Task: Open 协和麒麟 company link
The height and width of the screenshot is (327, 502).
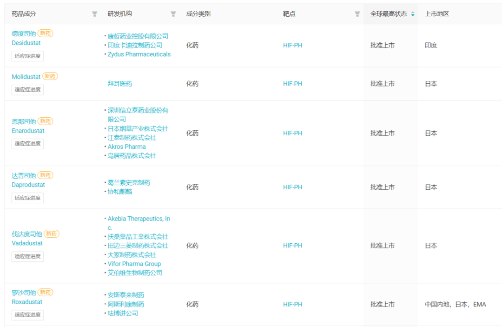Action: pyautogui.click(x=120, y=192)
